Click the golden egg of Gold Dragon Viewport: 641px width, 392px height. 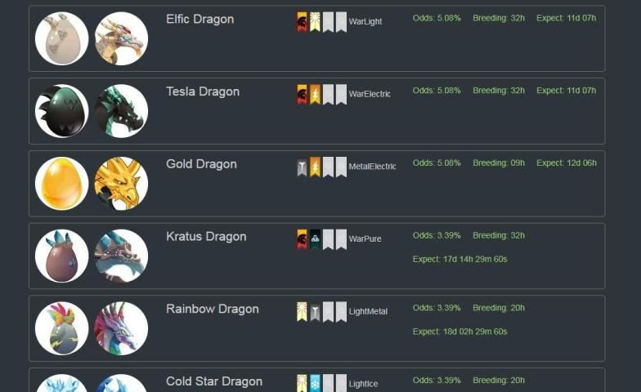click(x=62, y=183)
